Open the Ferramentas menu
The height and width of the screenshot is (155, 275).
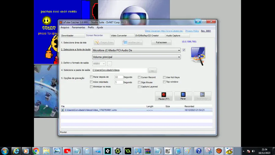point(79,27)
